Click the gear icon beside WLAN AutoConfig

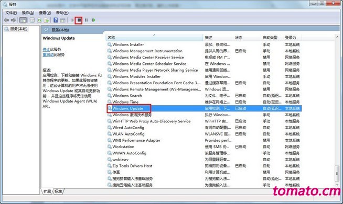coord(109,134)
